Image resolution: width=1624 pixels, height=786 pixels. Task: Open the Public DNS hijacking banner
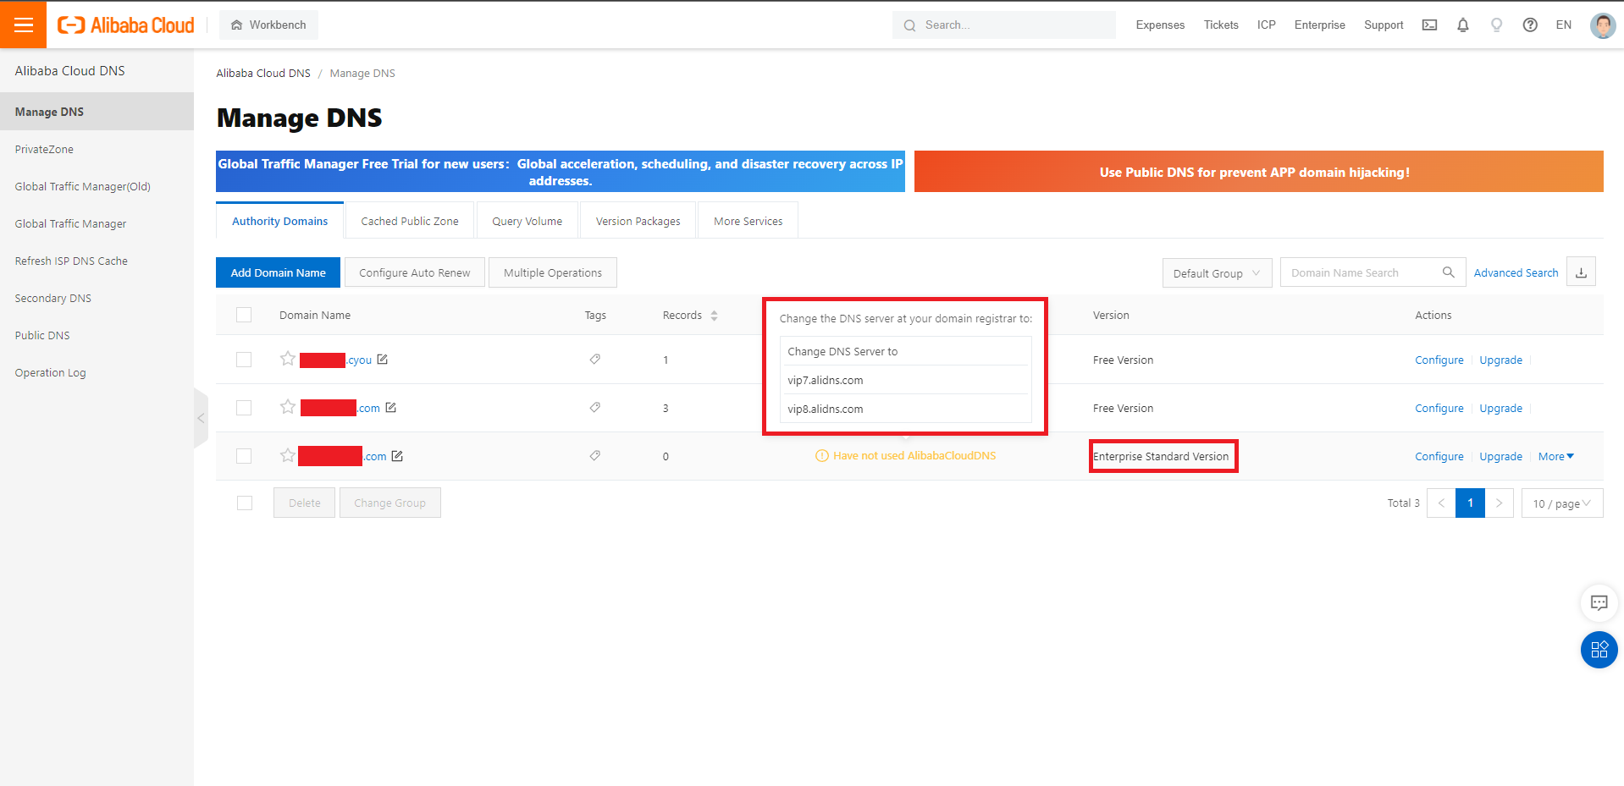(1258, 172)
